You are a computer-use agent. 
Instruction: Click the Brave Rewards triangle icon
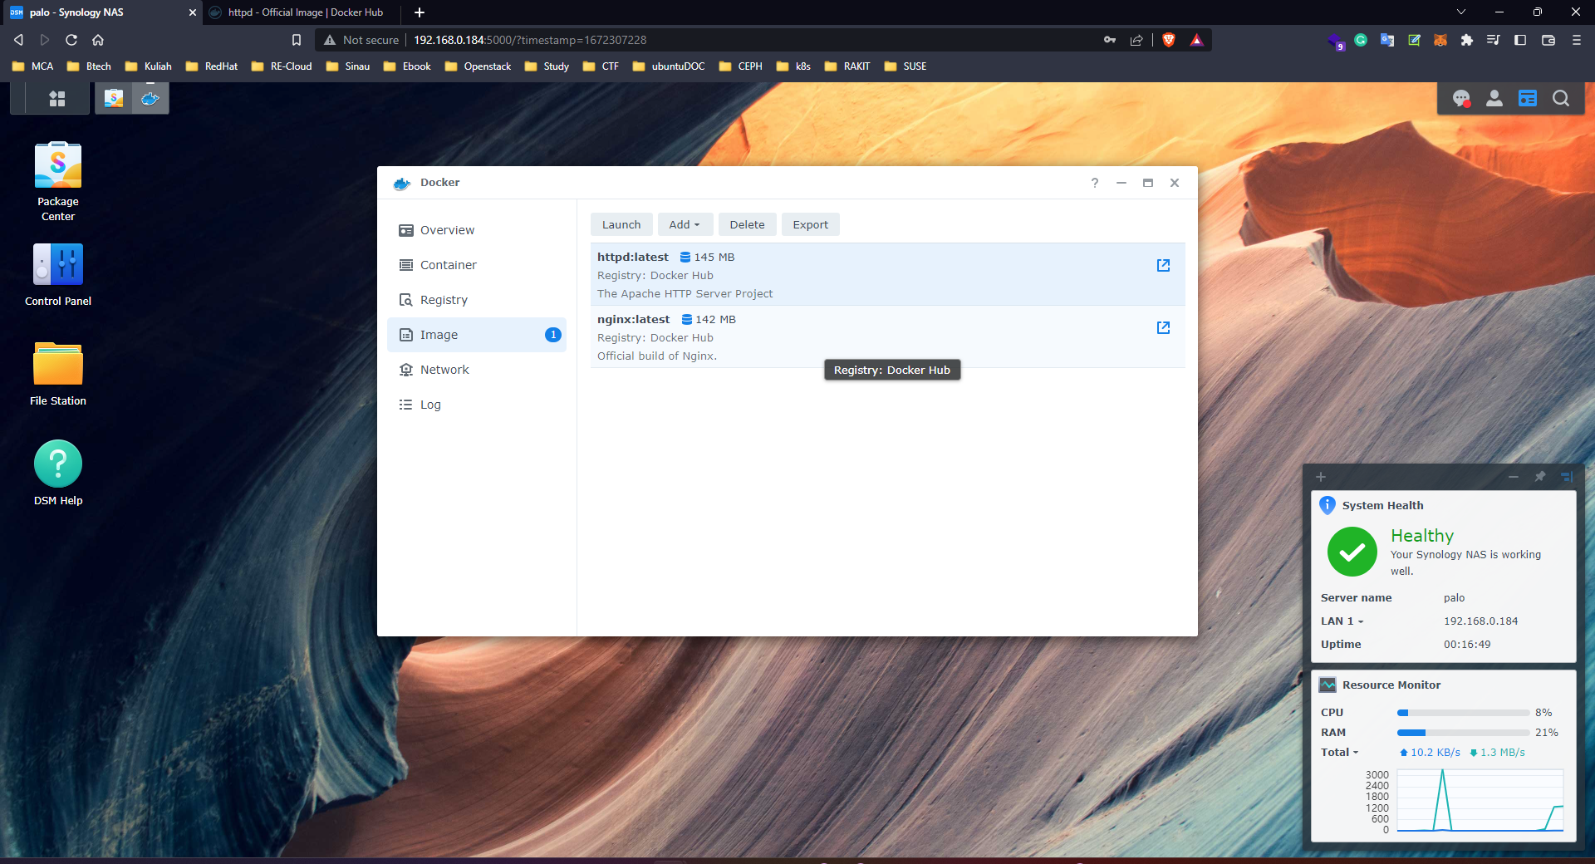(x=1196, y=40)
